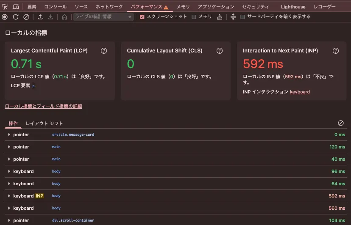Viewport: 351px width, 225px height.
Task: Open INP help question mark icon
Action: pyautogui.click(x=336, y=51)
